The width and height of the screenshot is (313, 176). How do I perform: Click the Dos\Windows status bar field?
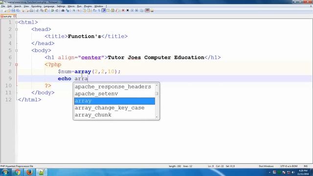coord(266,166)
